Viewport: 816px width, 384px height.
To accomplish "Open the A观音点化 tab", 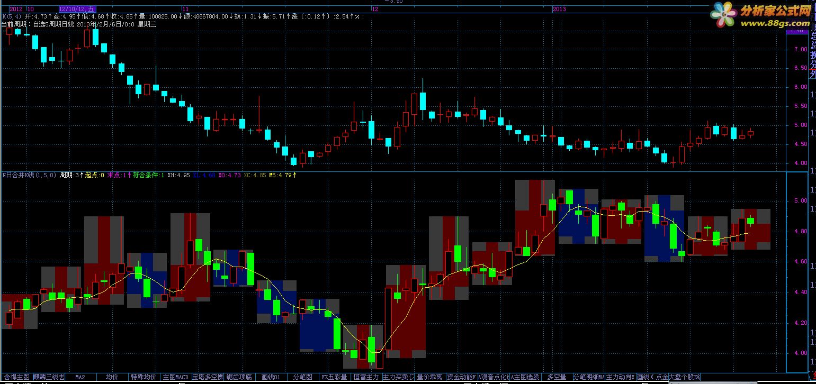I will click(494, 377).
